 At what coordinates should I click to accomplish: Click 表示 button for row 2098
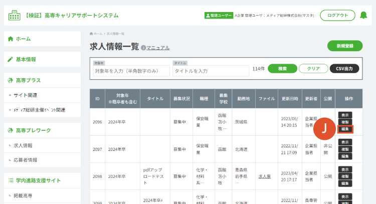(345, 169)
